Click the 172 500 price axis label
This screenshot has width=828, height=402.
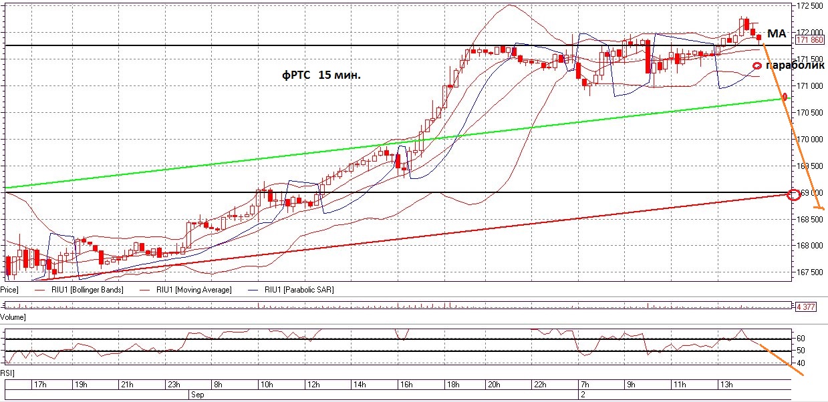809,6
